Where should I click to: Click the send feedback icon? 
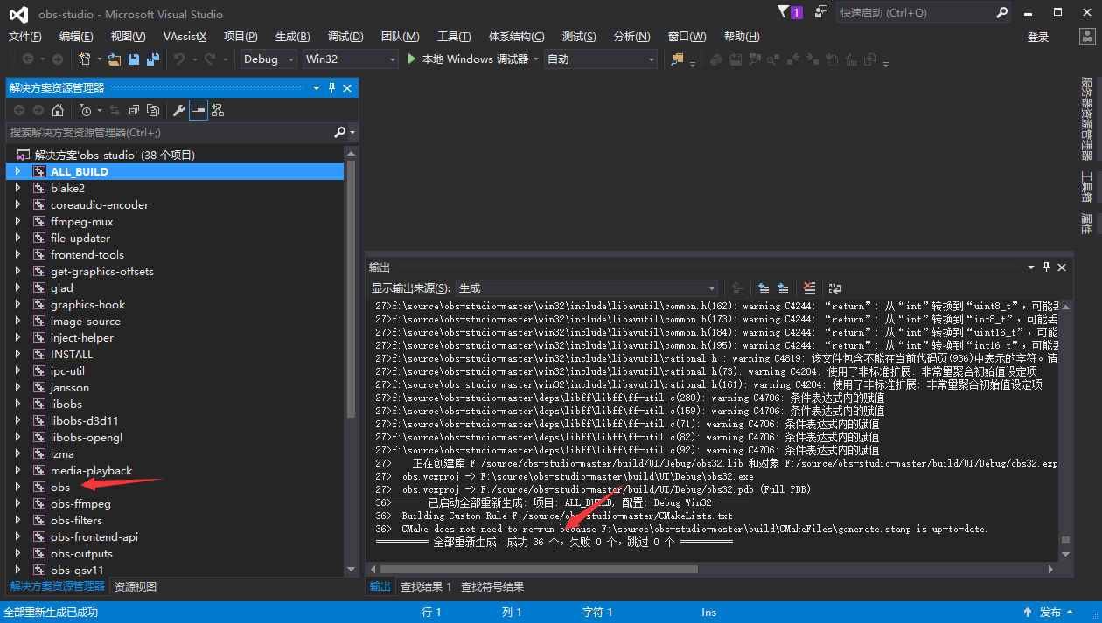click(820, 12)
